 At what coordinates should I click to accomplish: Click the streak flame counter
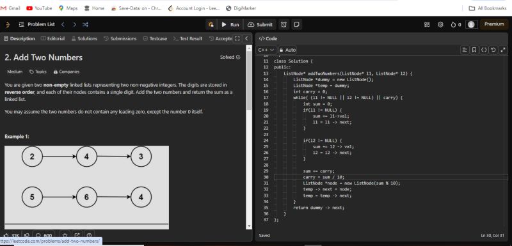point(456,24)
